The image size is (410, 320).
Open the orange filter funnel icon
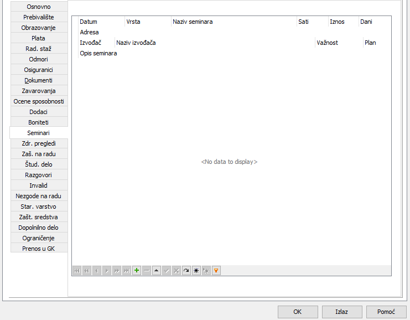(x=216, y=271)
